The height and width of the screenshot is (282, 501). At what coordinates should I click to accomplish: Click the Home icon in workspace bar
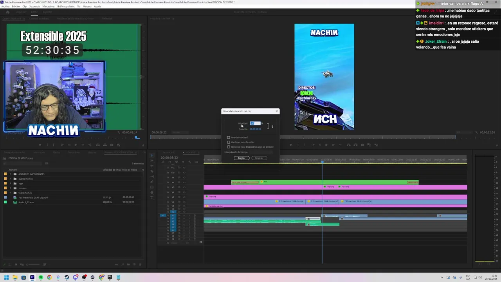click(7, 12)
